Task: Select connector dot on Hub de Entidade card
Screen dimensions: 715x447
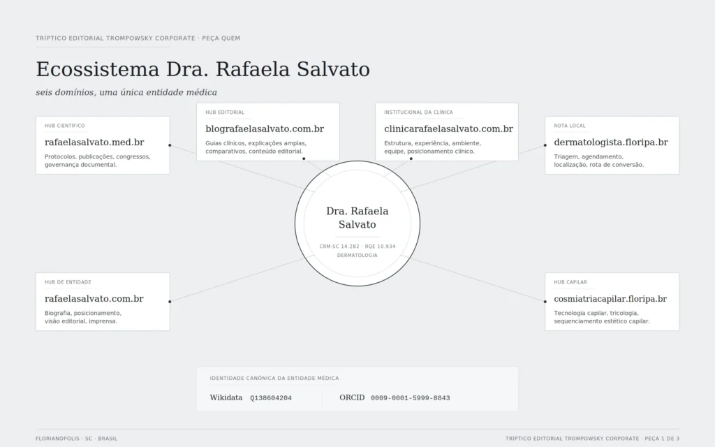Action: click(170, 302)
